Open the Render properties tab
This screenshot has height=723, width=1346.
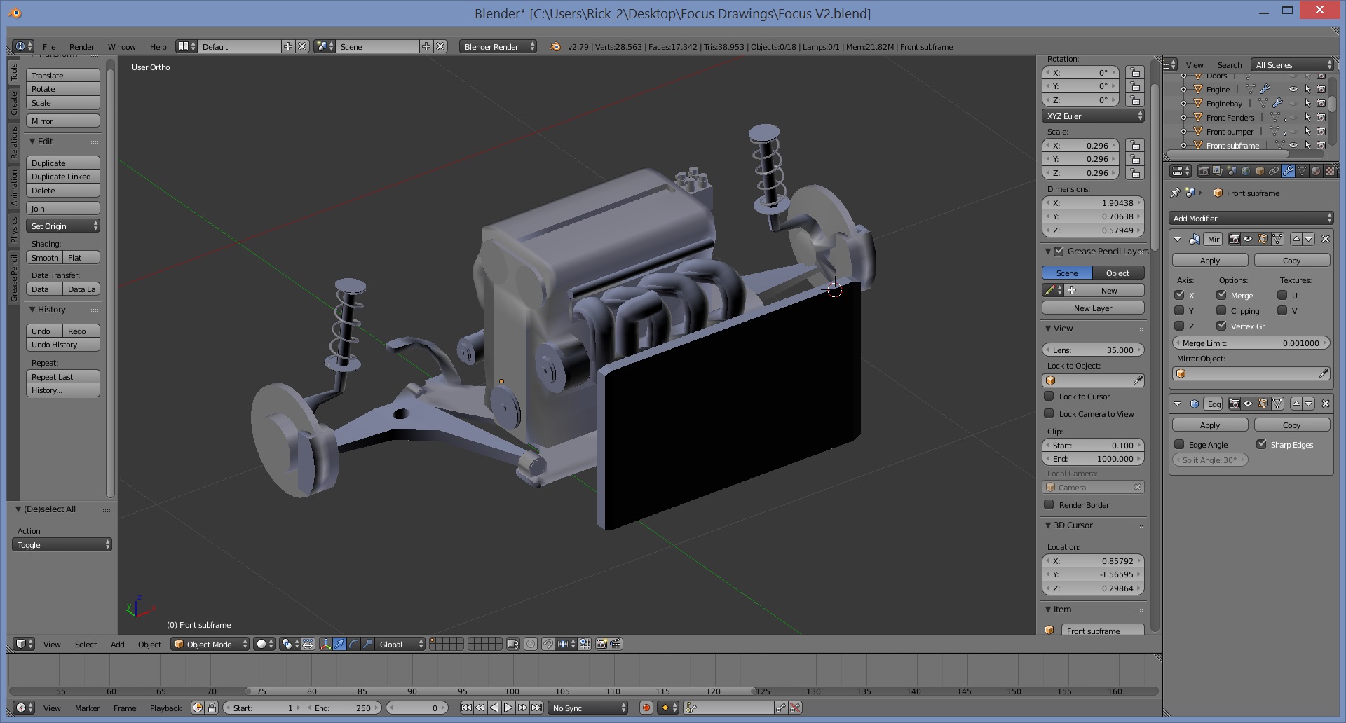(x=1204, y=171)
